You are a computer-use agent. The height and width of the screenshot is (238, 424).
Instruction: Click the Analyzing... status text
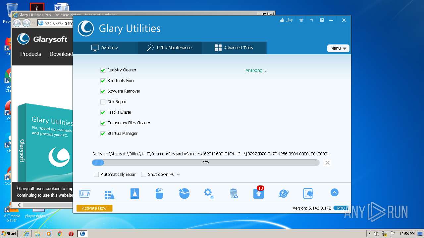coord(256,70)
